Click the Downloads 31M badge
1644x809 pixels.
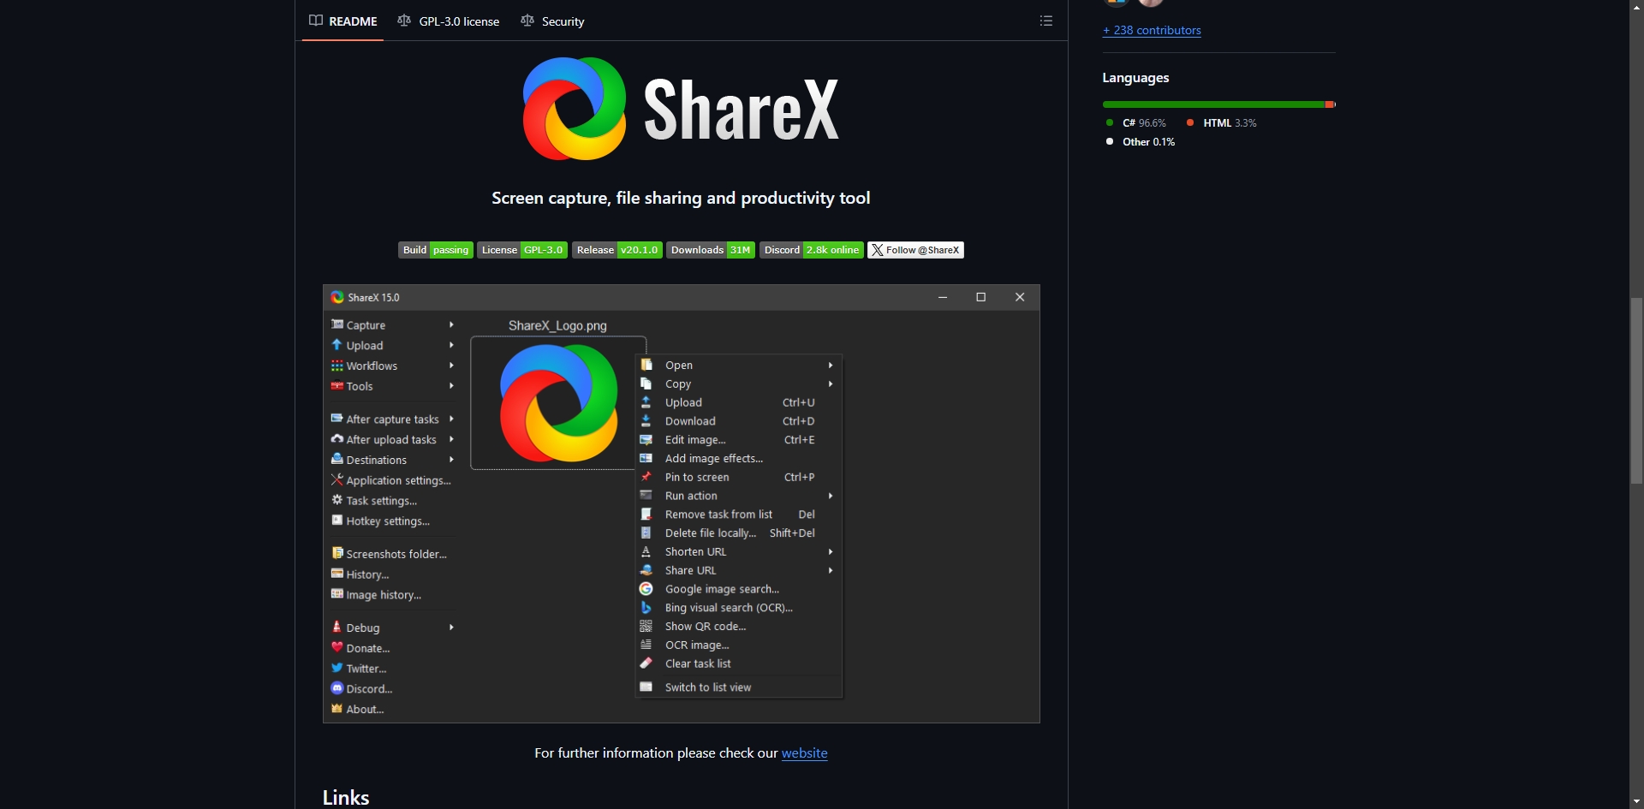pyautogui.click(x=711, y=250)
